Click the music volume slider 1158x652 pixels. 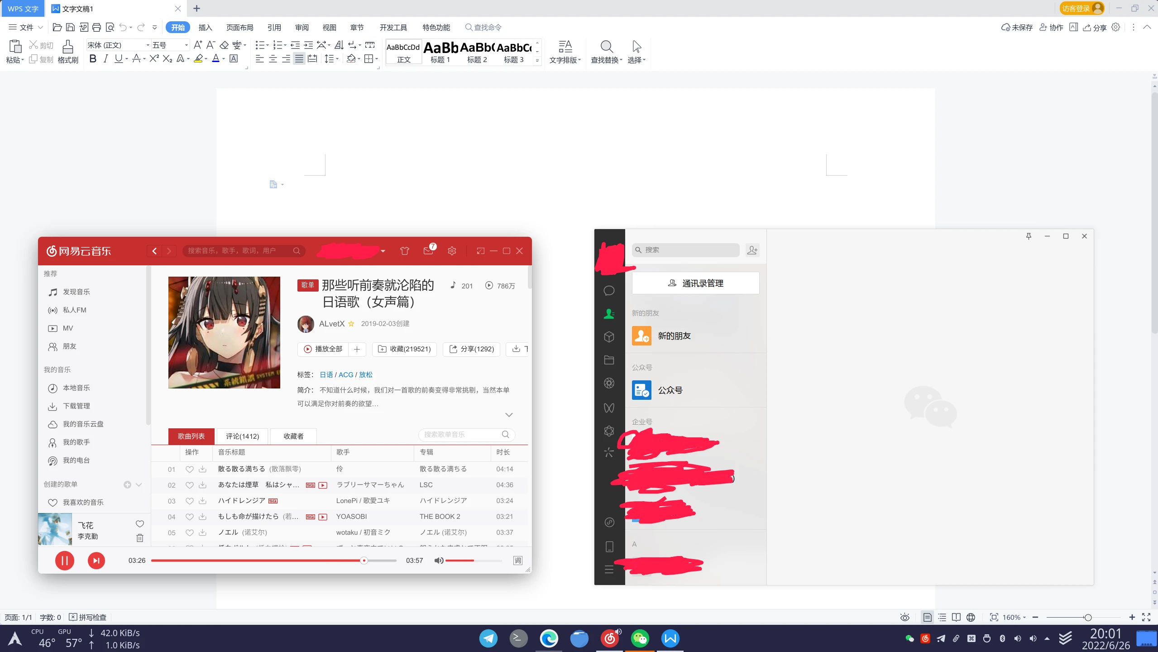(x=473, y=561)
